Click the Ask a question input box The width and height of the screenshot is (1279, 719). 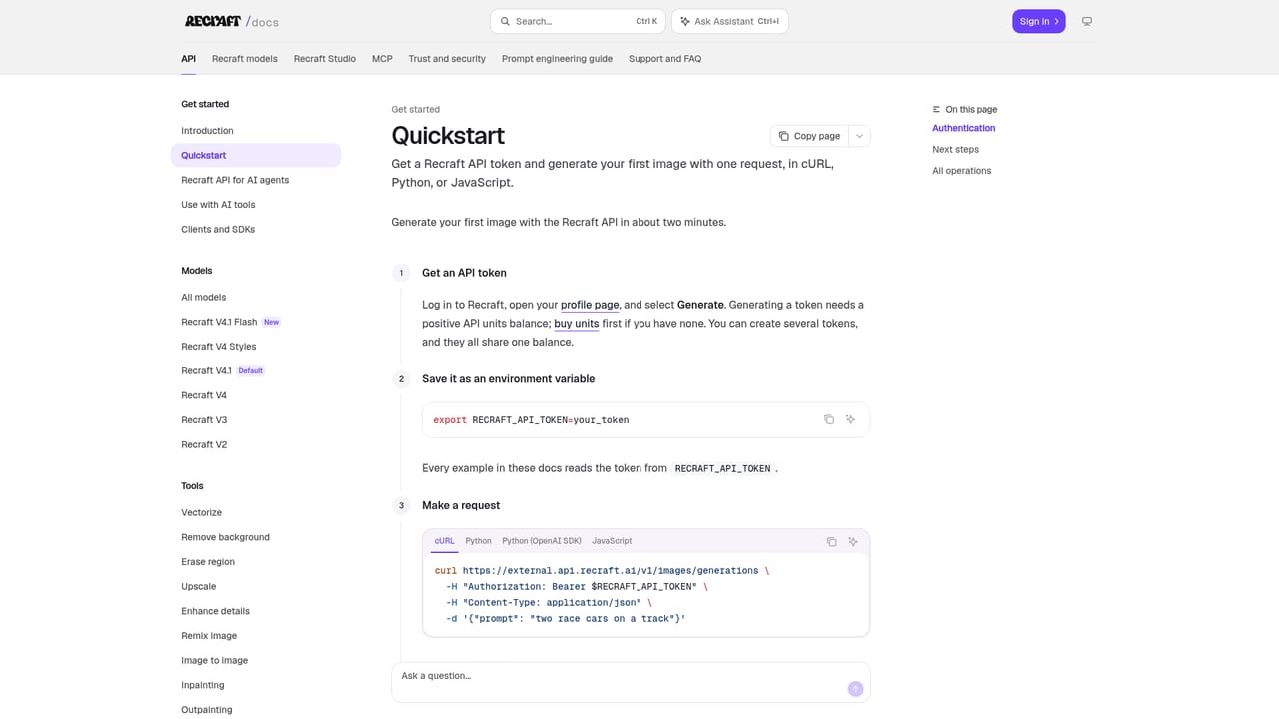(x=631, y=682)
